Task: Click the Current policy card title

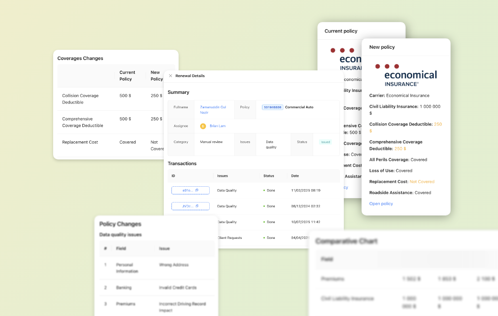Action: tap(341, 31)
